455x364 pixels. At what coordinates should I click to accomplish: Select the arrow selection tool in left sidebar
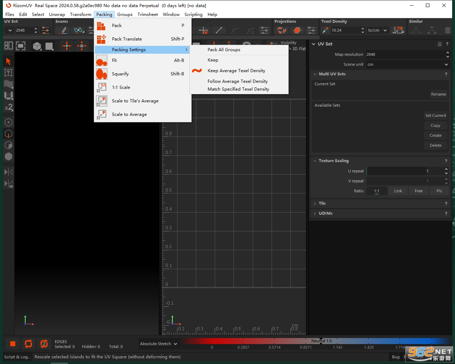(9, 61)
